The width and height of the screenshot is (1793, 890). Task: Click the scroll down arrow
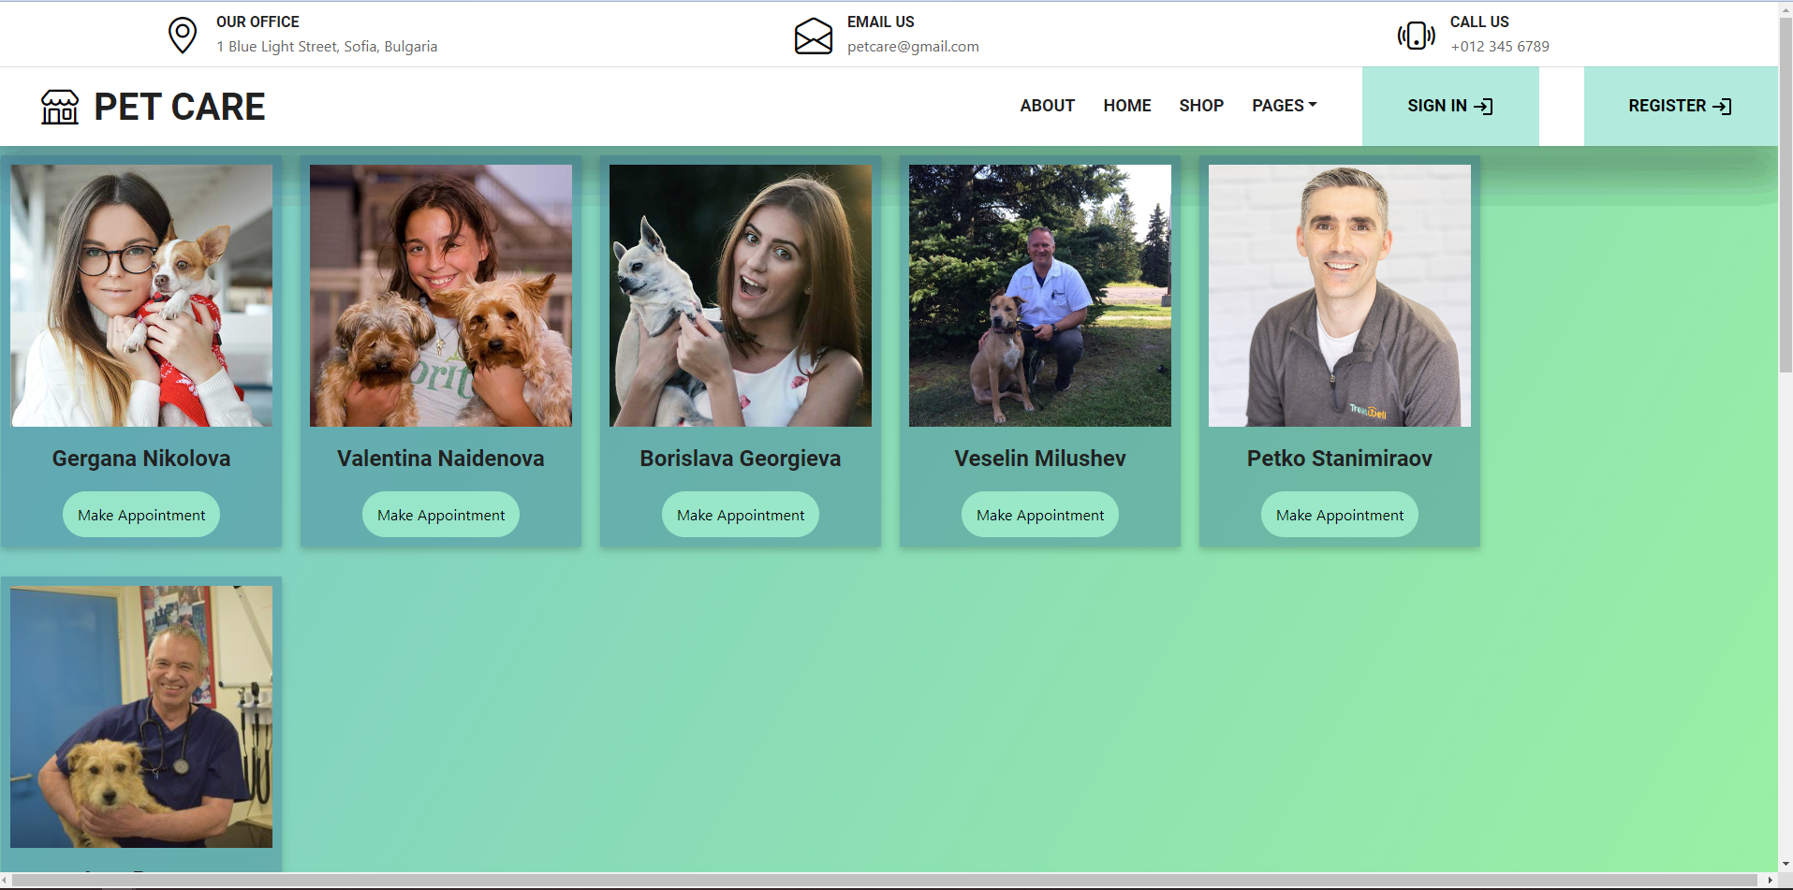click(1786, 865)
